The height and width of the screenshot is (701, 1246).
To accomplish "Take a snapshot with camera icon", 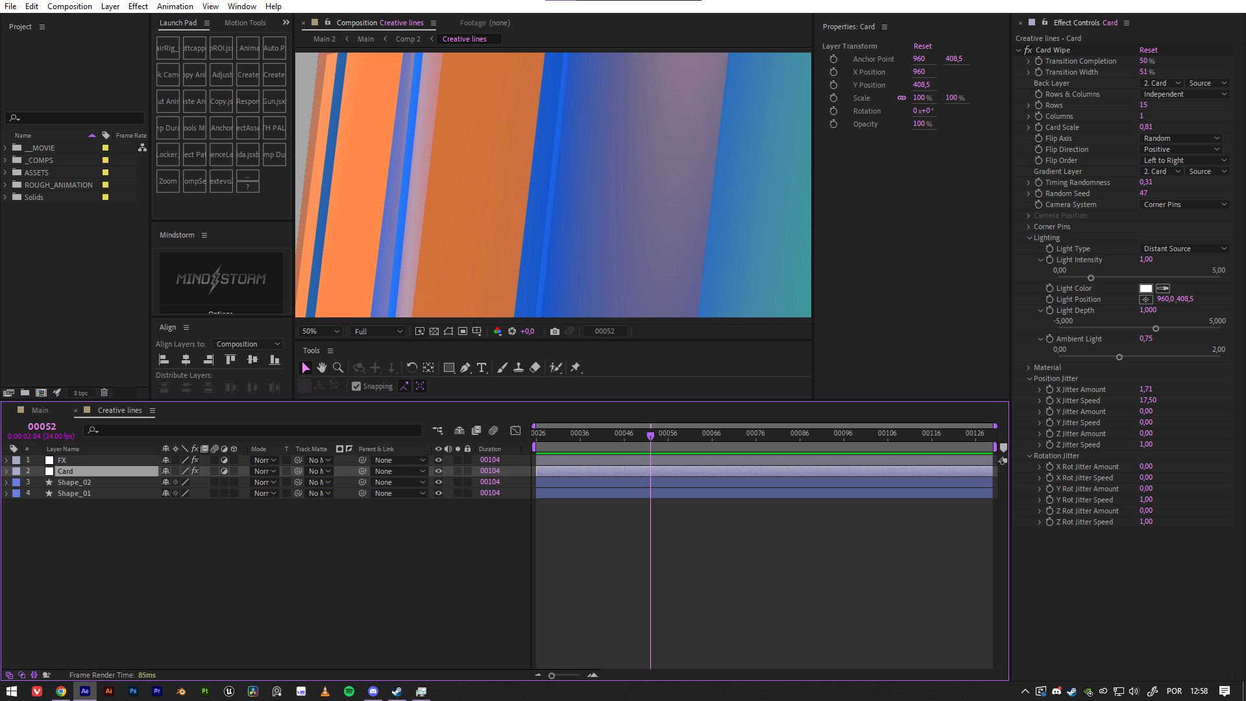I will (554, 331).
